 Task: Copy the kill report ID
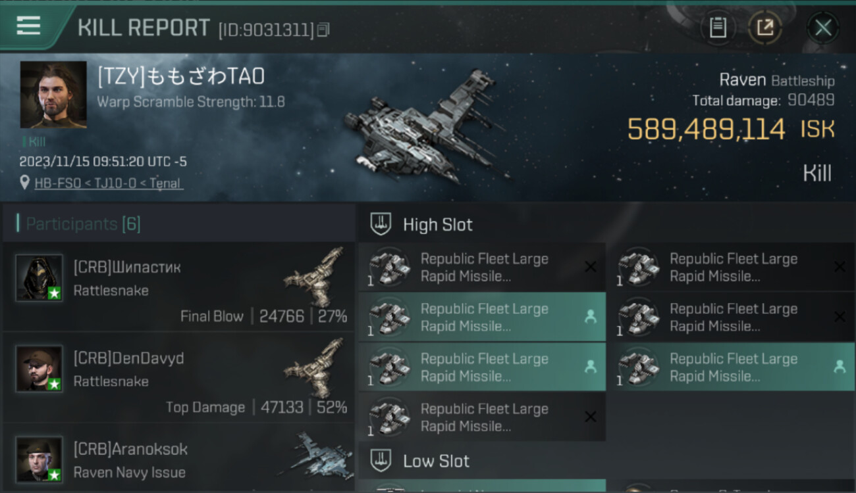pyautogui.click(x=323, y=30)
